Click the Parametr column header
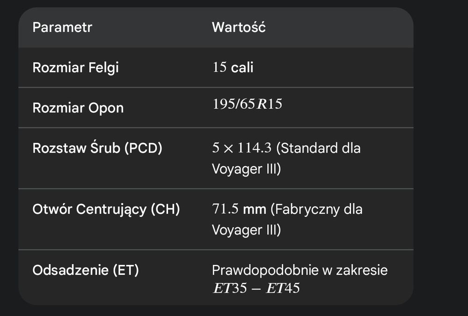468x316 pixels. tap(62, 27)
